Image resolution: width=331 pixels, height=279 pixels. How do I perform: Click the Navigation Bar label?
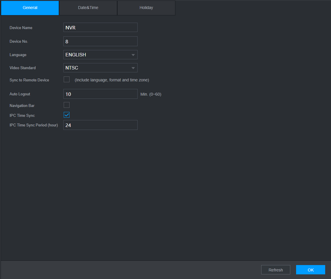click(x=22, y=106)
